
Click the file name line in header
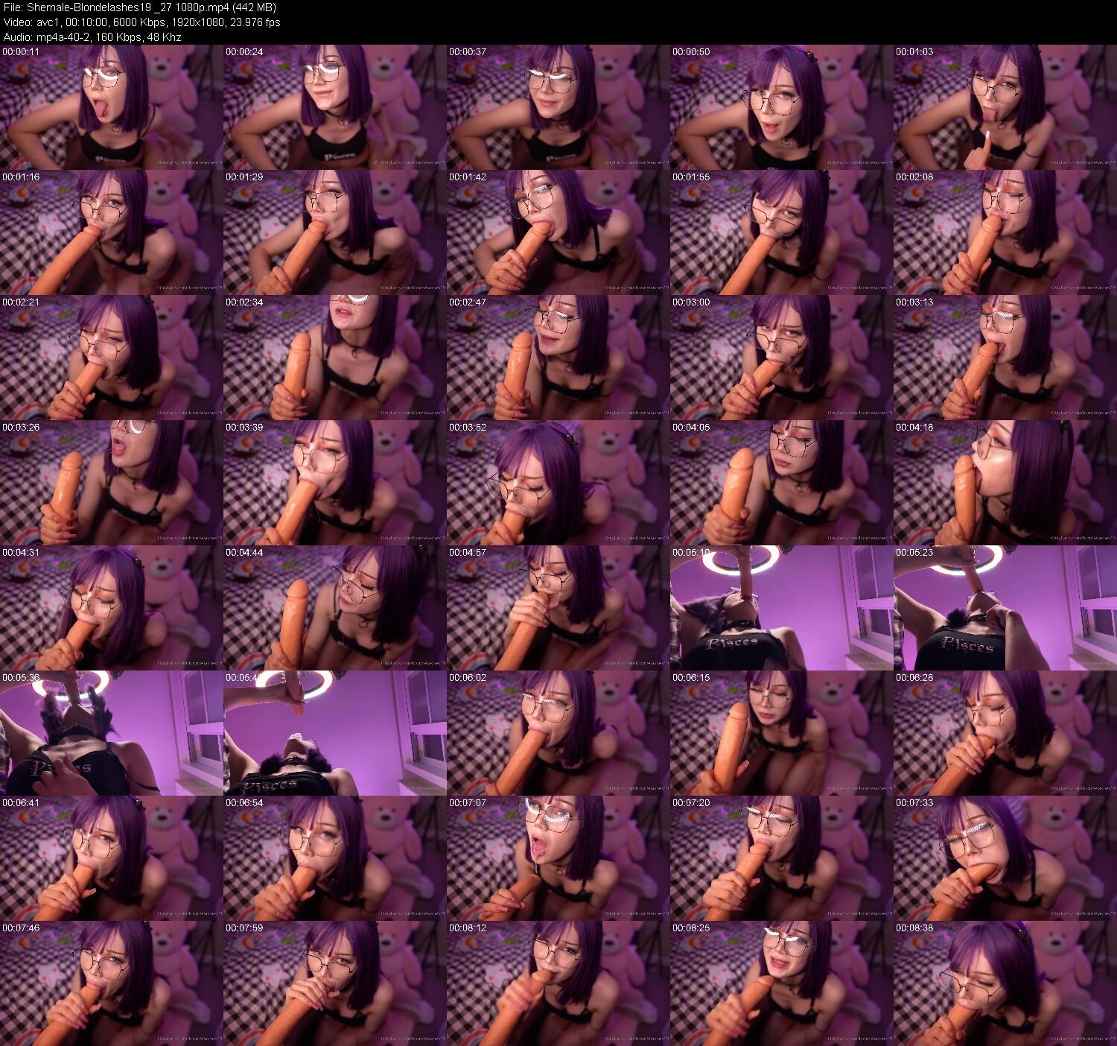pos(139,7)
